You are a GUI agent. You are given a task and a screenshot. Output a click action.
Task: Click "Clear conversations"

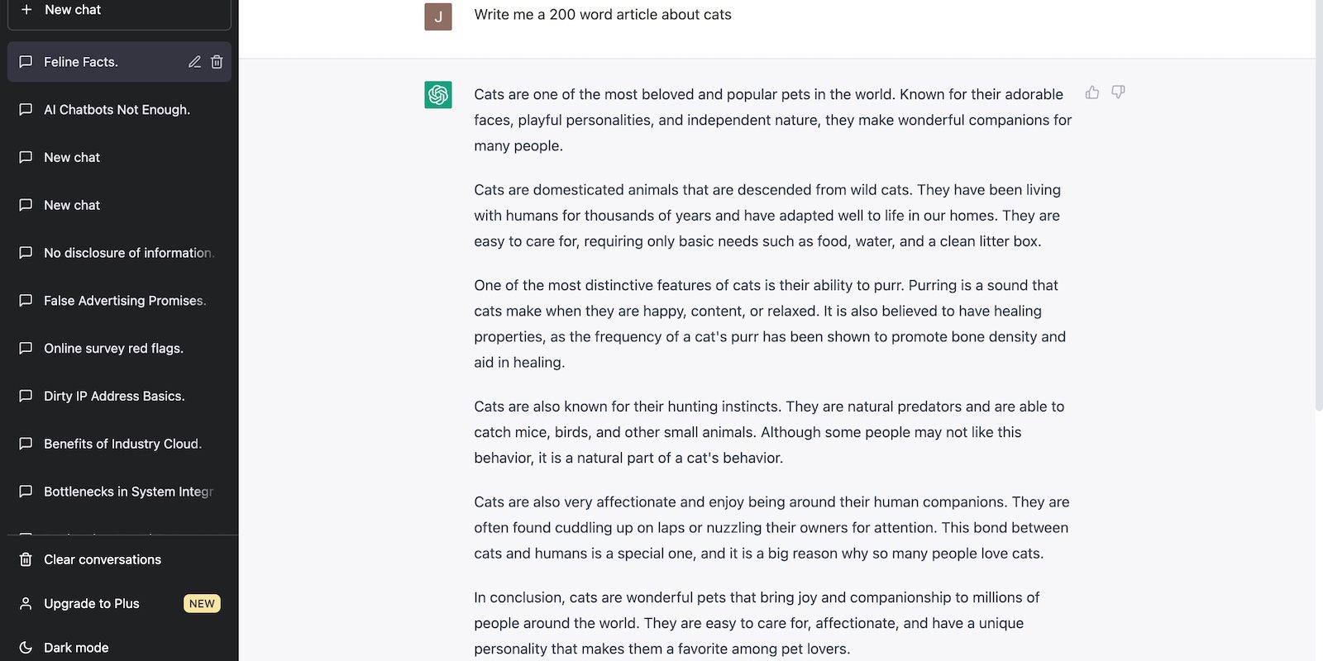pos(102,559)
